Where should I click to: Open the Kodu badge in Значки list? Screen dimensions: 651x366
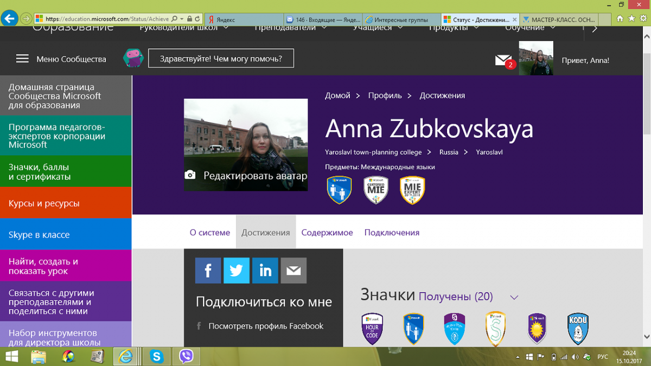[578, 329]
